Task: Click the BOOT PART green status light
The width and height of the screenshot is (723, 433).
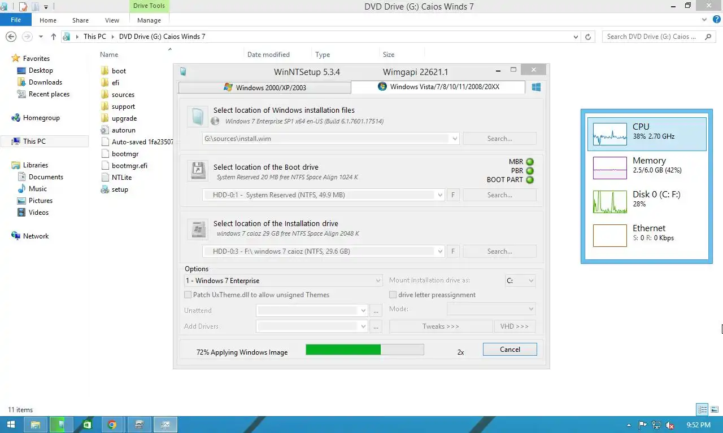Action: (x=530, y=180)
